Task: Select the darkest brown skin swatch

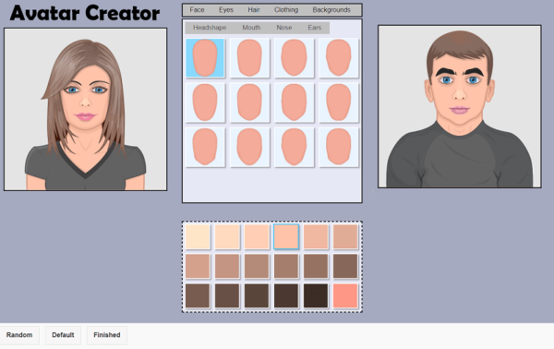Action: tap(316, 296)
